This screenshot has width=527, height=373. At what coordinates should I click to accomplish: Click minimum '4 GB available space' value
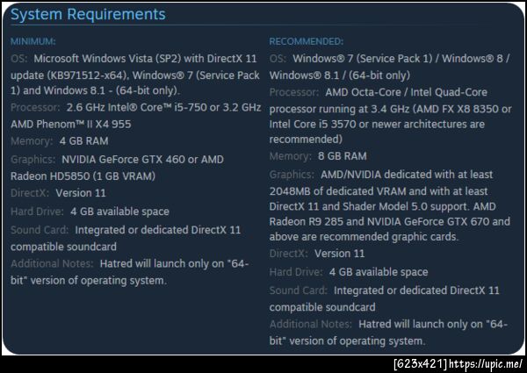pyautogui.click(x=120, y=212)
